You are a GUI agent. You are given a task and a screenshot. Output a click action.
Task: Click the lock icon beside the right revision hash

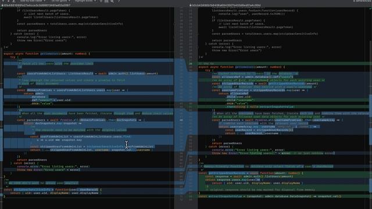tap(191, 5)
